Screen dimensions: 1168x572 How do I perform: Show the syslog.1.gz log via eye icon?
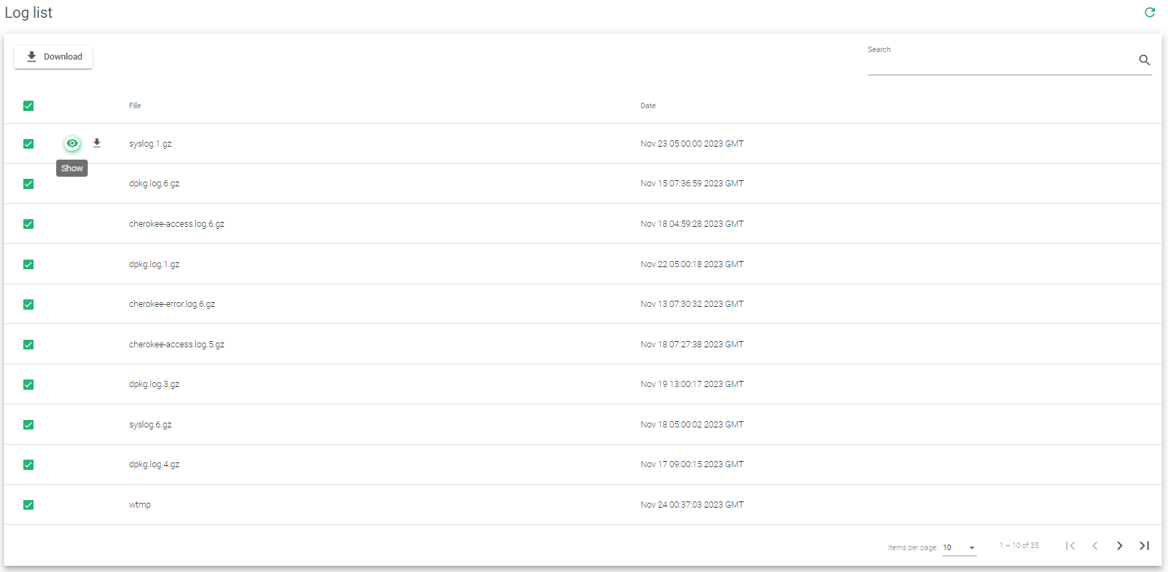click(72, 144)
